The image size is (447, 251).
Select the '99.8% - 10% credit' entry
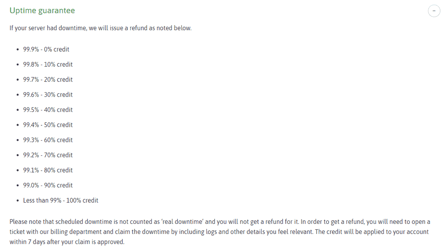[x=48, y=64]
